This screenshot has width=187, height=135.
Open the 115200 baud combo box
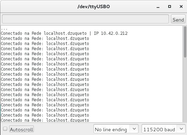pos(163,129)
